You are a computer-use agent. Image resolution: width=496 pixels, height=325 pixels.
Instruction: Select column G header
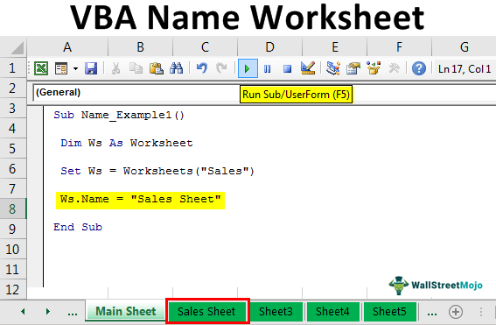464,47
